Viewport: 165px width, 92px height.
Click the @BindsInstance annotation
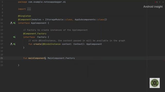(52, 44)
